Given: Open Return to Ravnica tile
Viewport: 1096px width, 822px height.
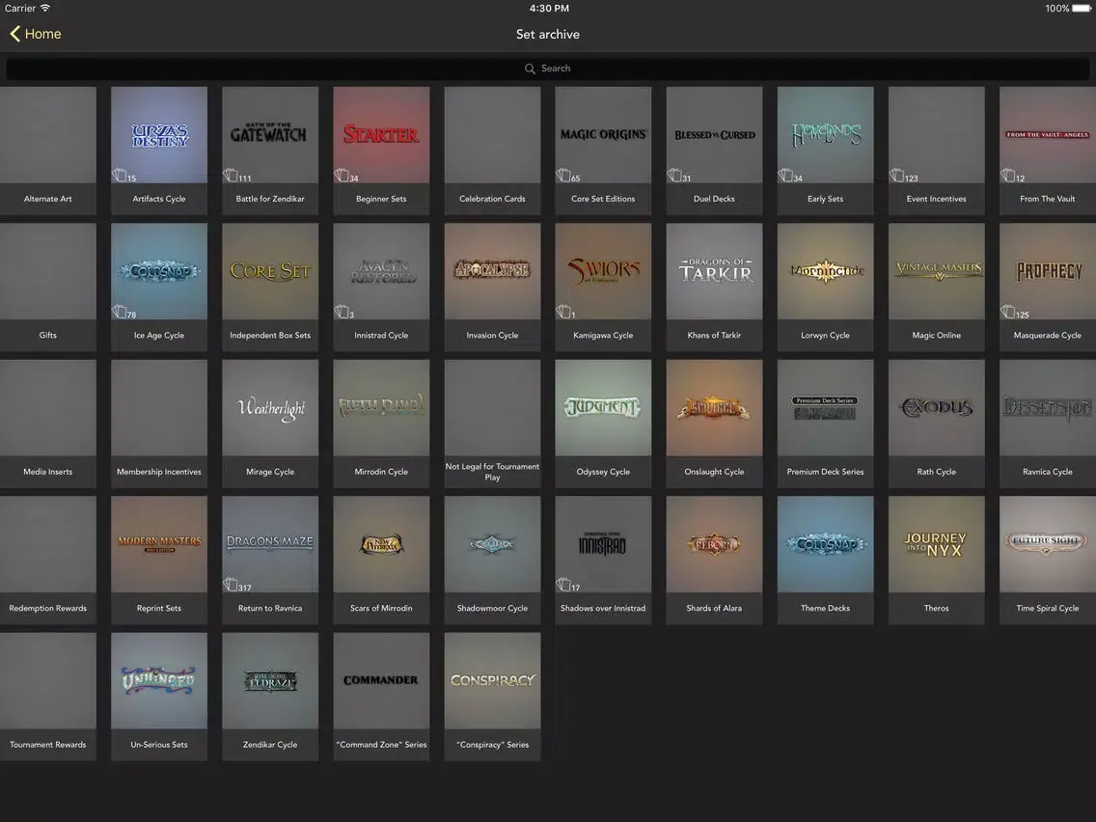Looking at the screenshot, I should click(270, 560).
